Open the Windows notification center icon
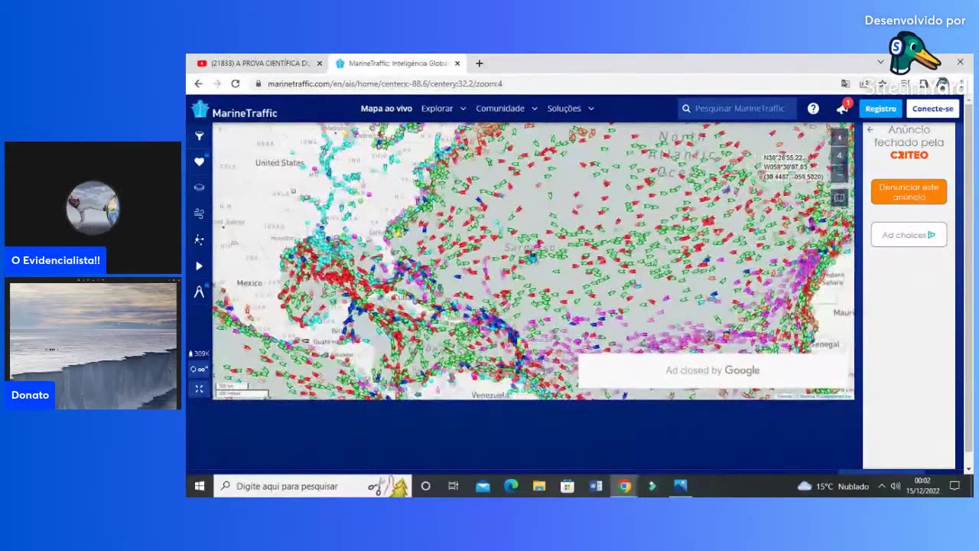This screenshot has width=979, height=551. (955, 486)
